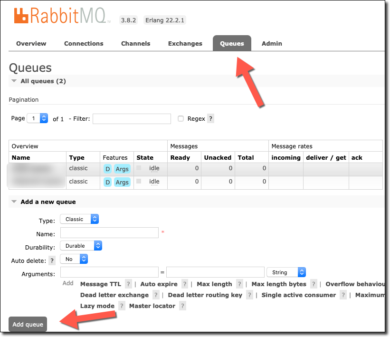Enable the Regex checkbox
Image resolution: width=390 pixels, height=337 pixels.
181,119
